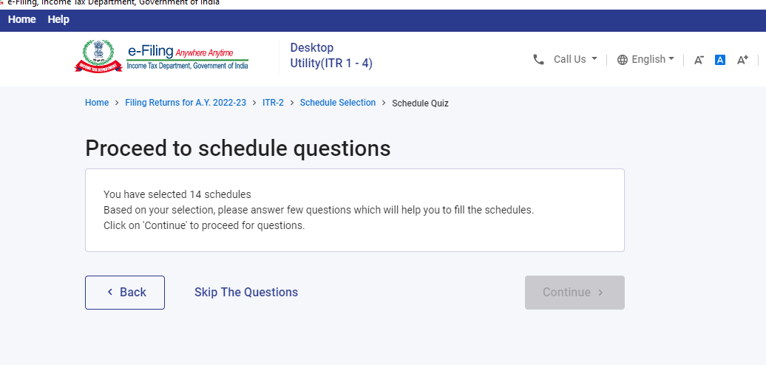Open the Call Us dropdown

pos(574,60)
